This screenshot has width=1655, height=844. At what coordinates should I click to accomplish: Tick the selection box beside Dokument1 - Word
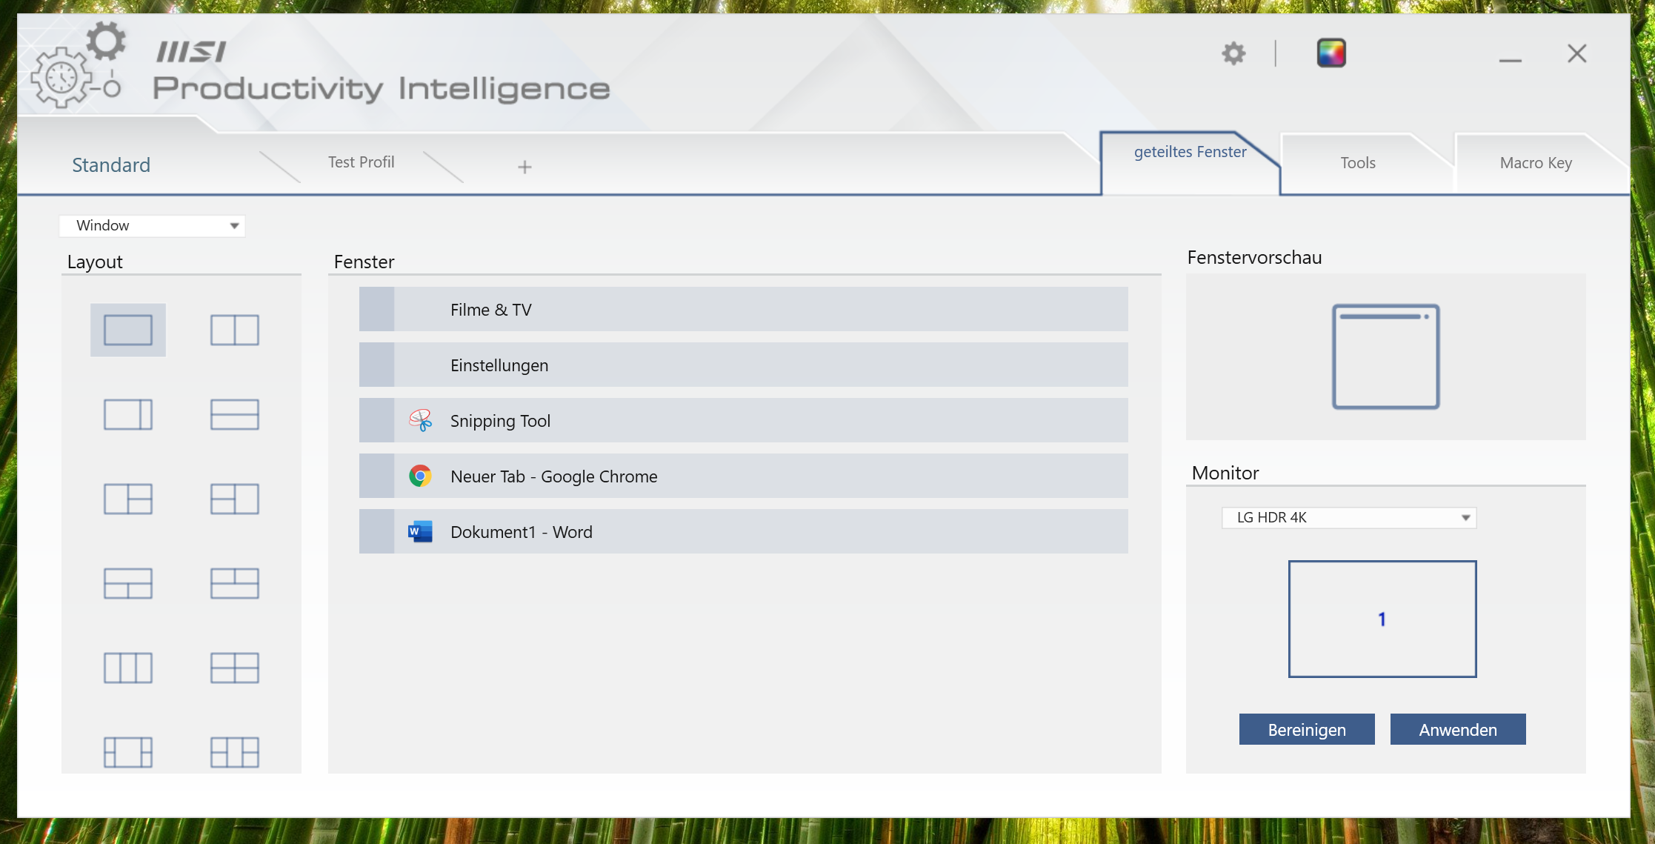(x=376, y=531)
